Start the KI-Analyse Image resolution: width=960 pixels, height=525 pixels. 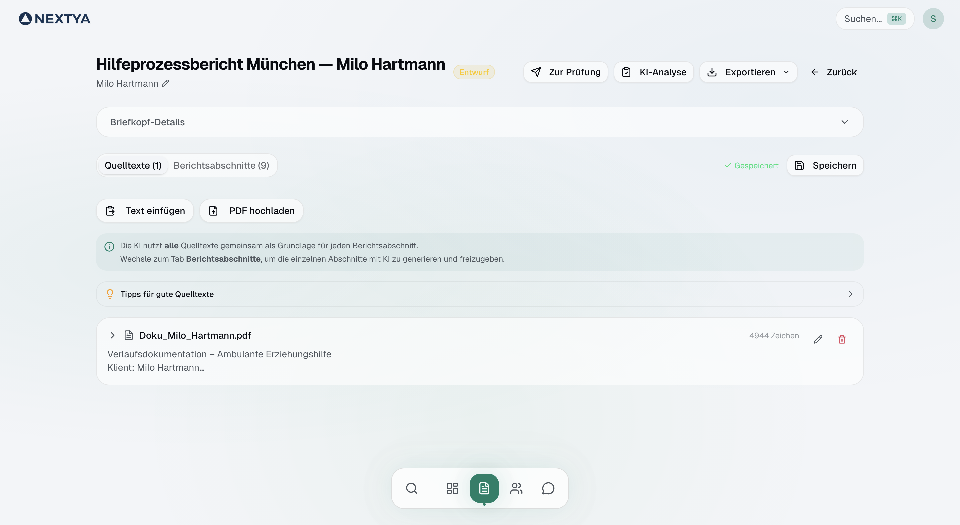654,72
